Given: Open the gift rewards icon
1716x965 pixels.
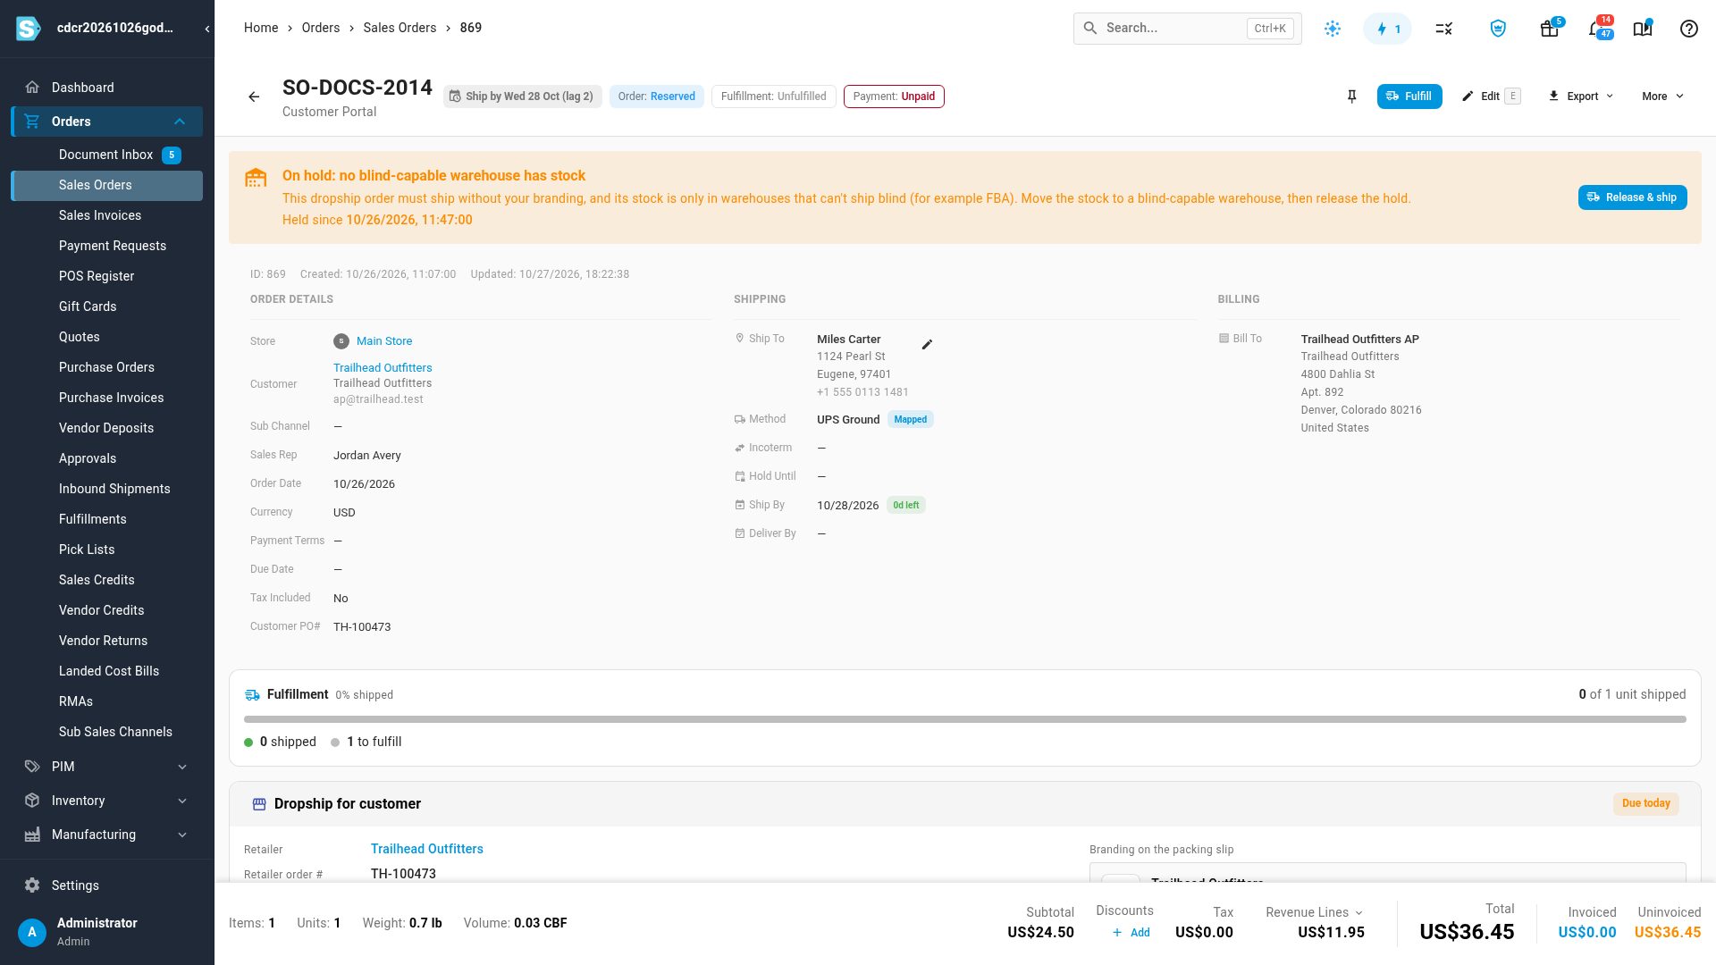Looking at the screenshot, I should point(1550,29).
